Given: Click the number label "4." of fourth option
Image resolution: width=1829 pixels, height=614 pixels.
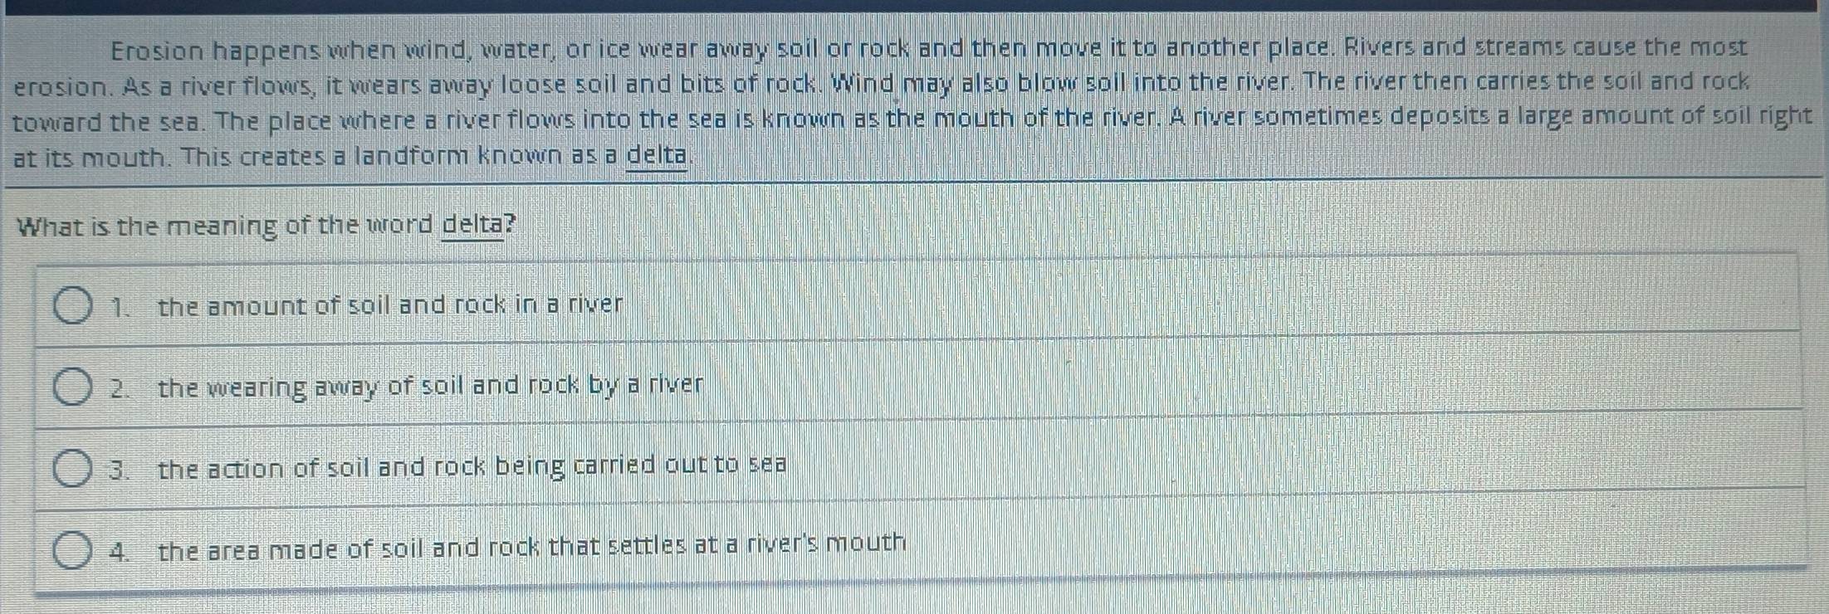Looking at the screenshot, I should [120, 552].
